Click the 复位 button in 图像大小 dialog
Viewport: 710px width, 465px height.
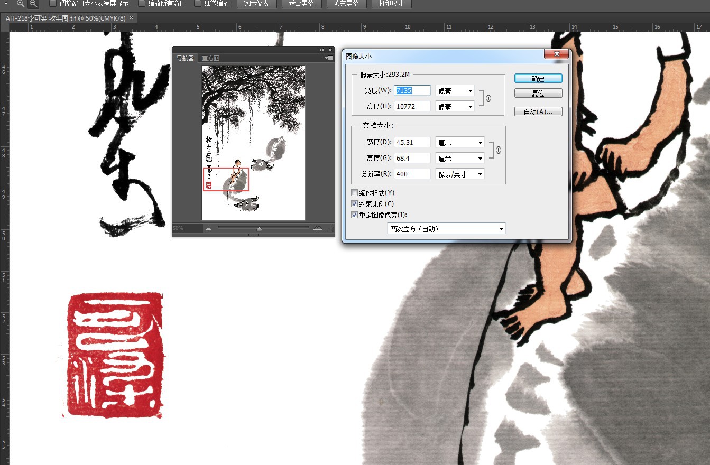[x=538, y=94]
